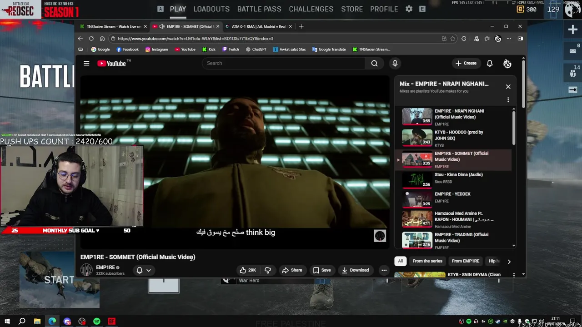Select the From the series chip
The width and height of the screenshot is (582, 327).
[x=427, y=261]
